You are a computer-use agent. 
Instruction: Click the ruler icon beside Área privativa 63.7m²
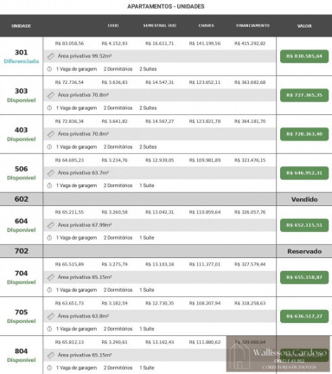coord(51,173)
